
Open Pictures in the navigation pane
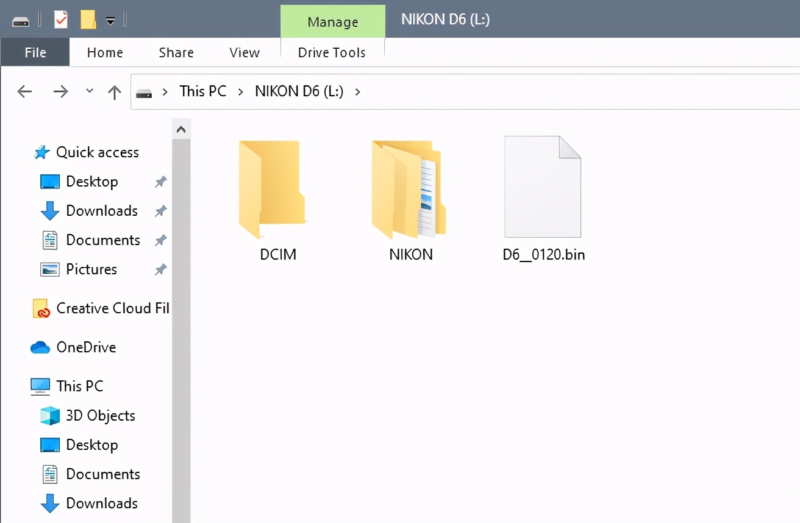click(x=79, y=269)
